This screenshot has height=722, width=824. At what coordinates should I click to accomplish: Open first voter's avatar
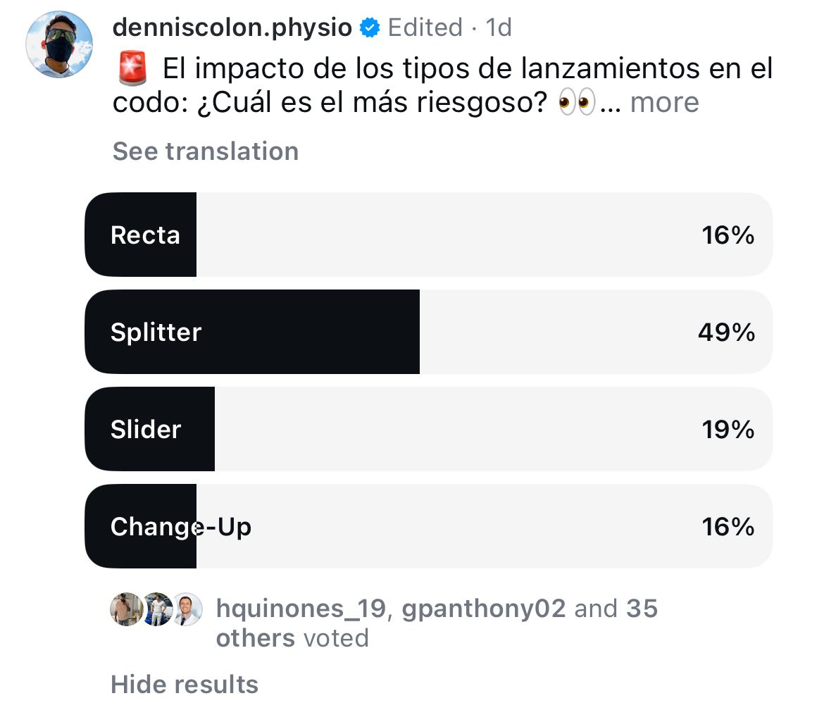tap(126, 609)
